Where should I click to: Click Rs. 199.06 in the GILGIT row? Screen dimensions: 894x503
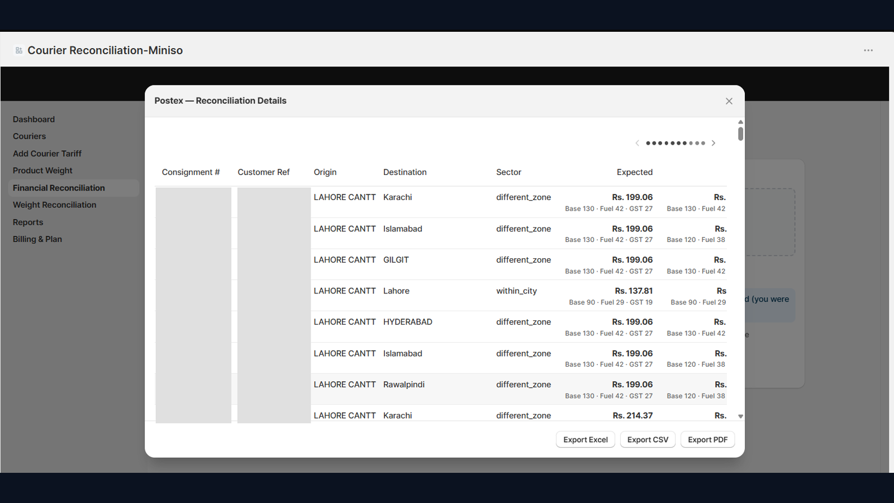[633, 260]
